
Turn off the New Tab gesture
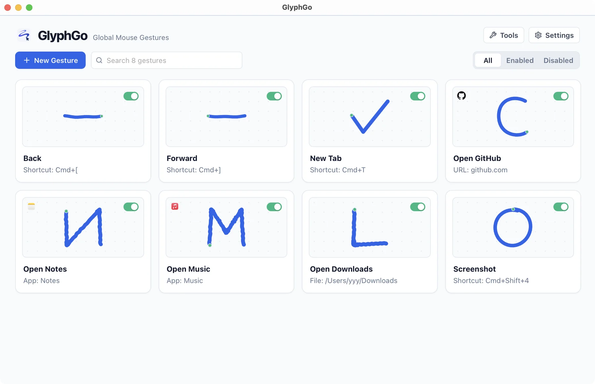tap(418, 96)
